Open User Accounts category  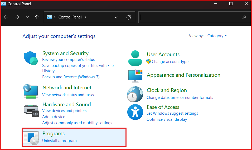pos(163,55)
